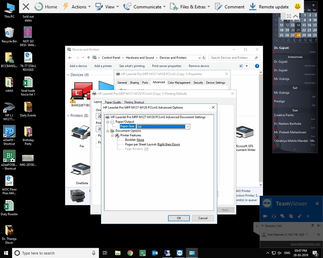This screenshot has width=323, height=258.
Task: Select the Paper/Quality tab in Printing Defaults
Action: click(113, 102)
